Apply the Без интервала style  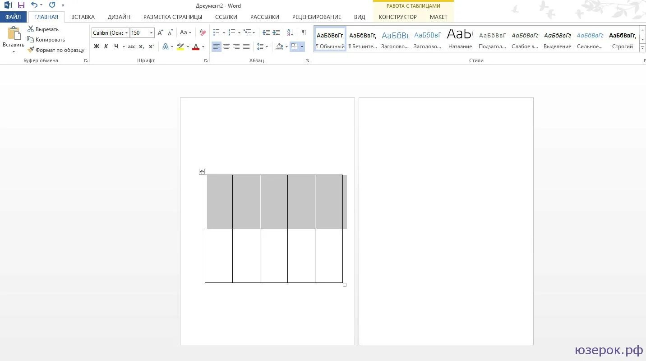click(363, 39)
